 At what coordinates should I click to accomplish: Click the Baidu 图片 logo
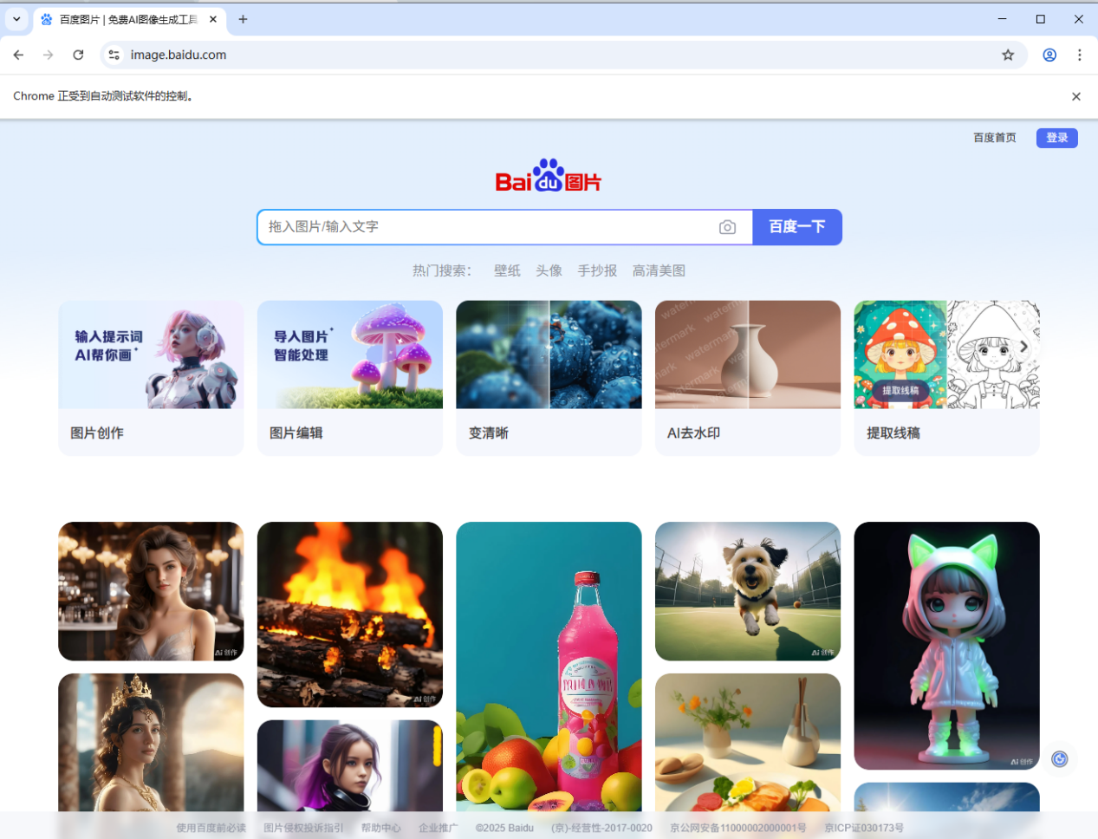549,175
